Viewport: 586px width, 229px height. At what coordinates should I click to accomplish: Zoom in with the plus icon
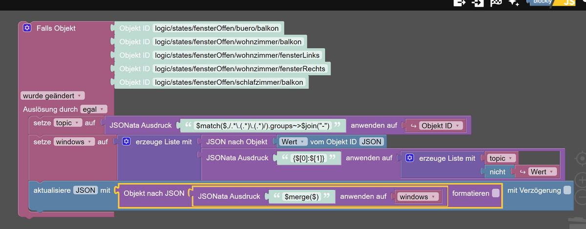[x=581, y=180]
